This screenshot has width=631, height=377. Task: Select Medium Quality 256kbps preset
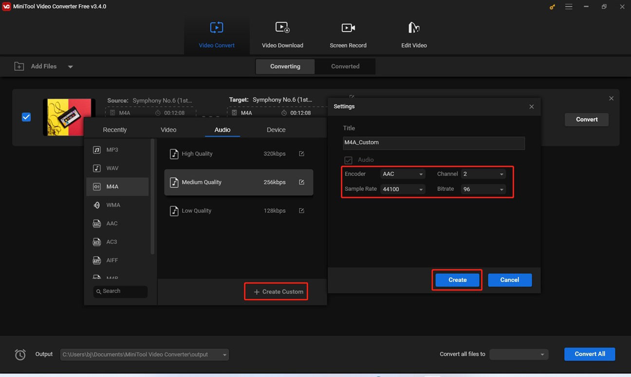239,182
